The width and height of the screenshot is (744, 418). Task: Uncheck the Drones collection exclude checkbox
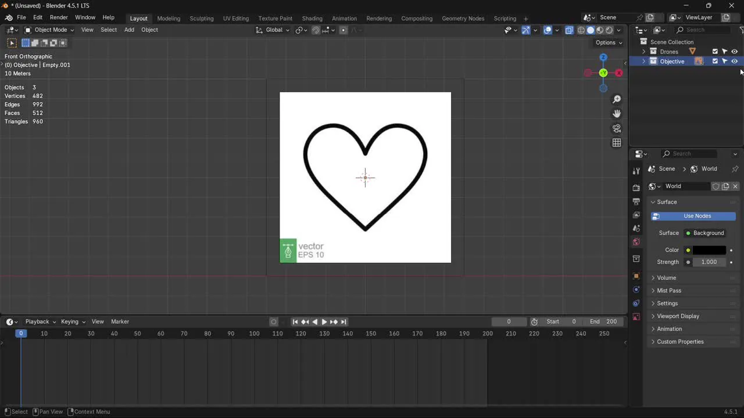pos(715,52)
